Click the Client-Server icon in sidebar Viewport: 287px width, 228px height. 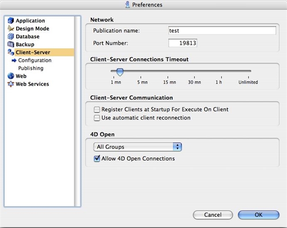click(x=11, y=53)
